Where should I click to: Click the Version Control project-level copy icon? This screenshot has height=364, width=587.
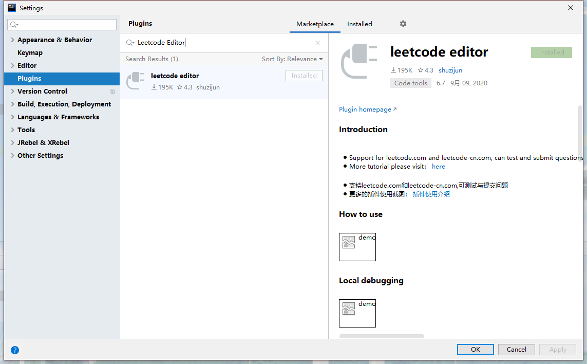click(x=112, y=92)
